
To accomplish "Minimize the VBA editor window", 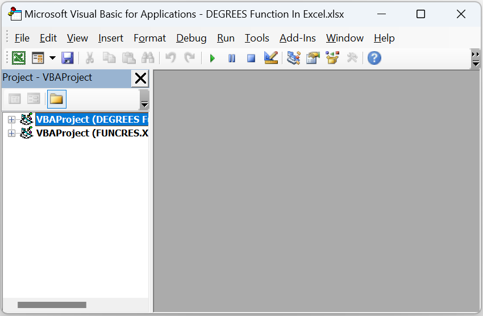I will click(x=382, y=14).
